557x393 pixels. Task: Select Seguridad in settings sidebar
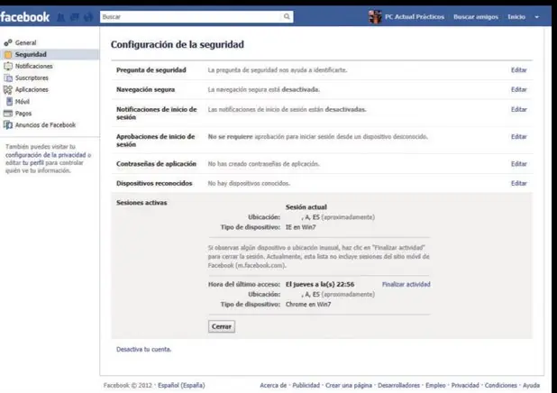31,54
